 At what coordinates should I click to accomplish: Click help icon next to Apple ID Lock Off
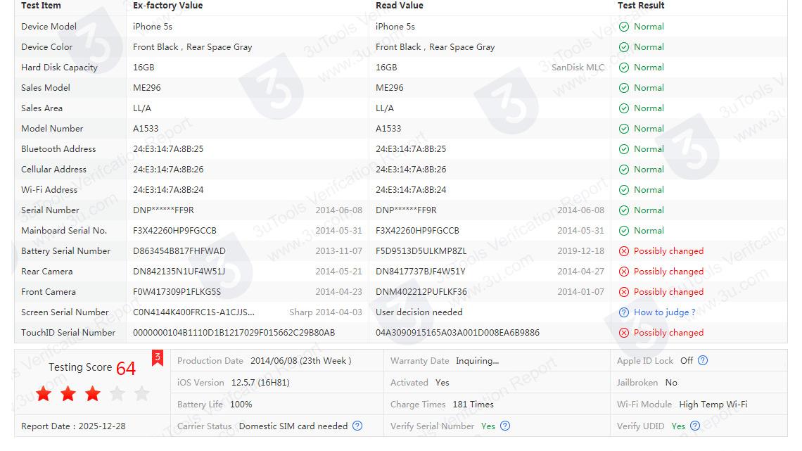pyautogui.click(x=702, y=360)
